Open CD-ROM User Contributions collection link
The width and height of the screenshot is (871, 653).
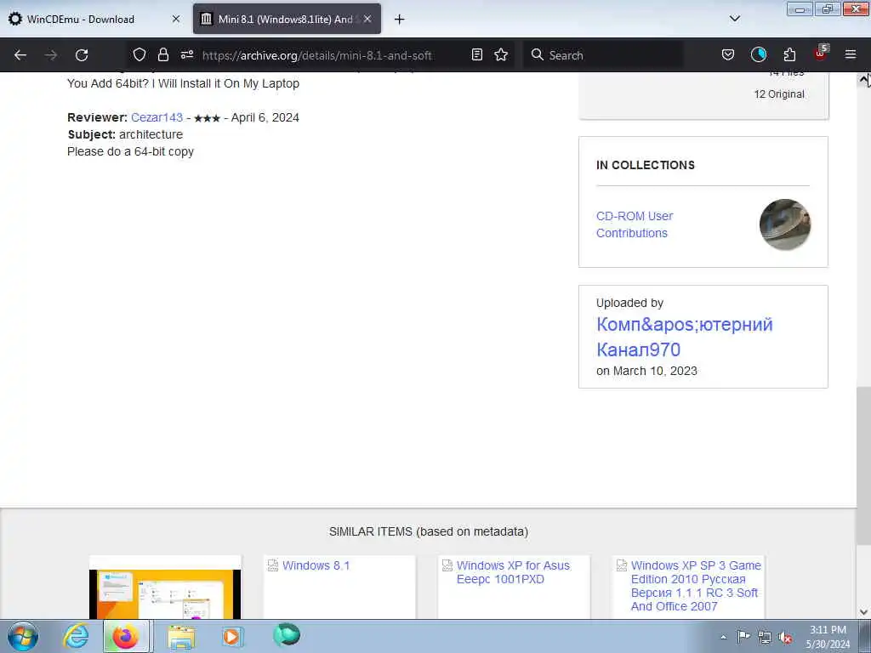tap(635, 224)
